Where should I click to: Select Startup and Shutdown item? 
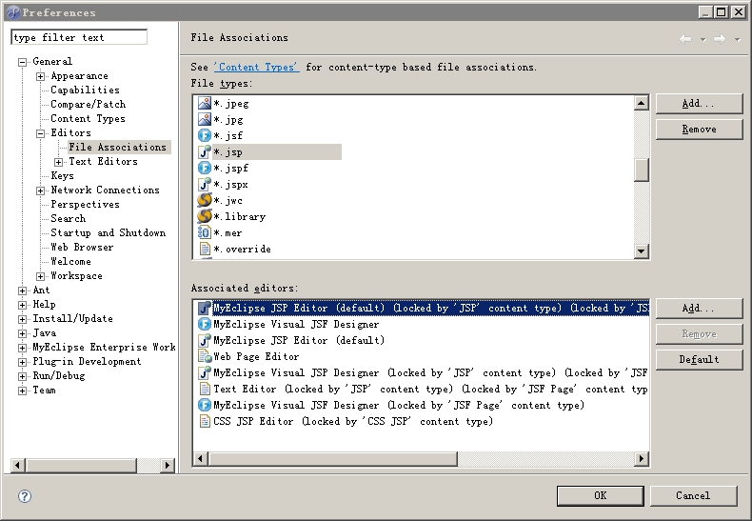[x=108, y=233]
